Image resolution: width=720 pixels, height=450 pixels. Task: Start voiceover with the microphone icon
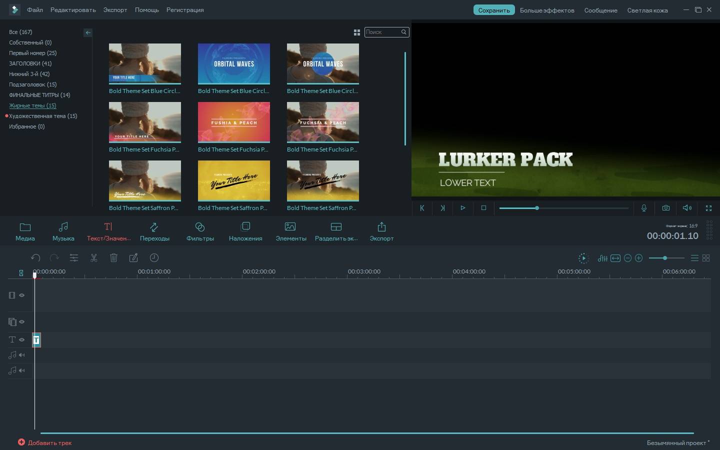coord(644,208)
